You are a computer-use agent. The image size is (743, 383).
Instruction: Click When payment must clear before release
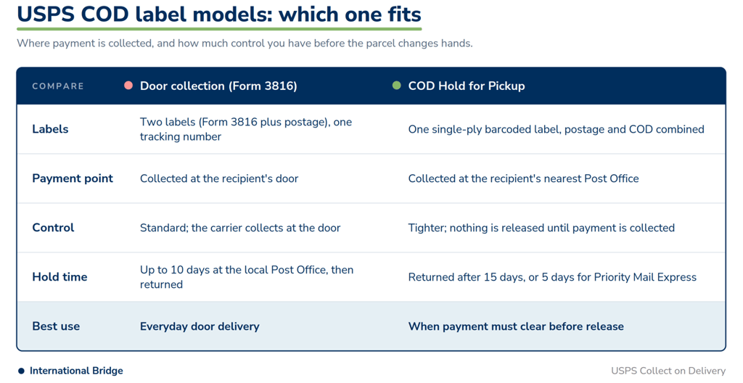(x=516, y=326)
